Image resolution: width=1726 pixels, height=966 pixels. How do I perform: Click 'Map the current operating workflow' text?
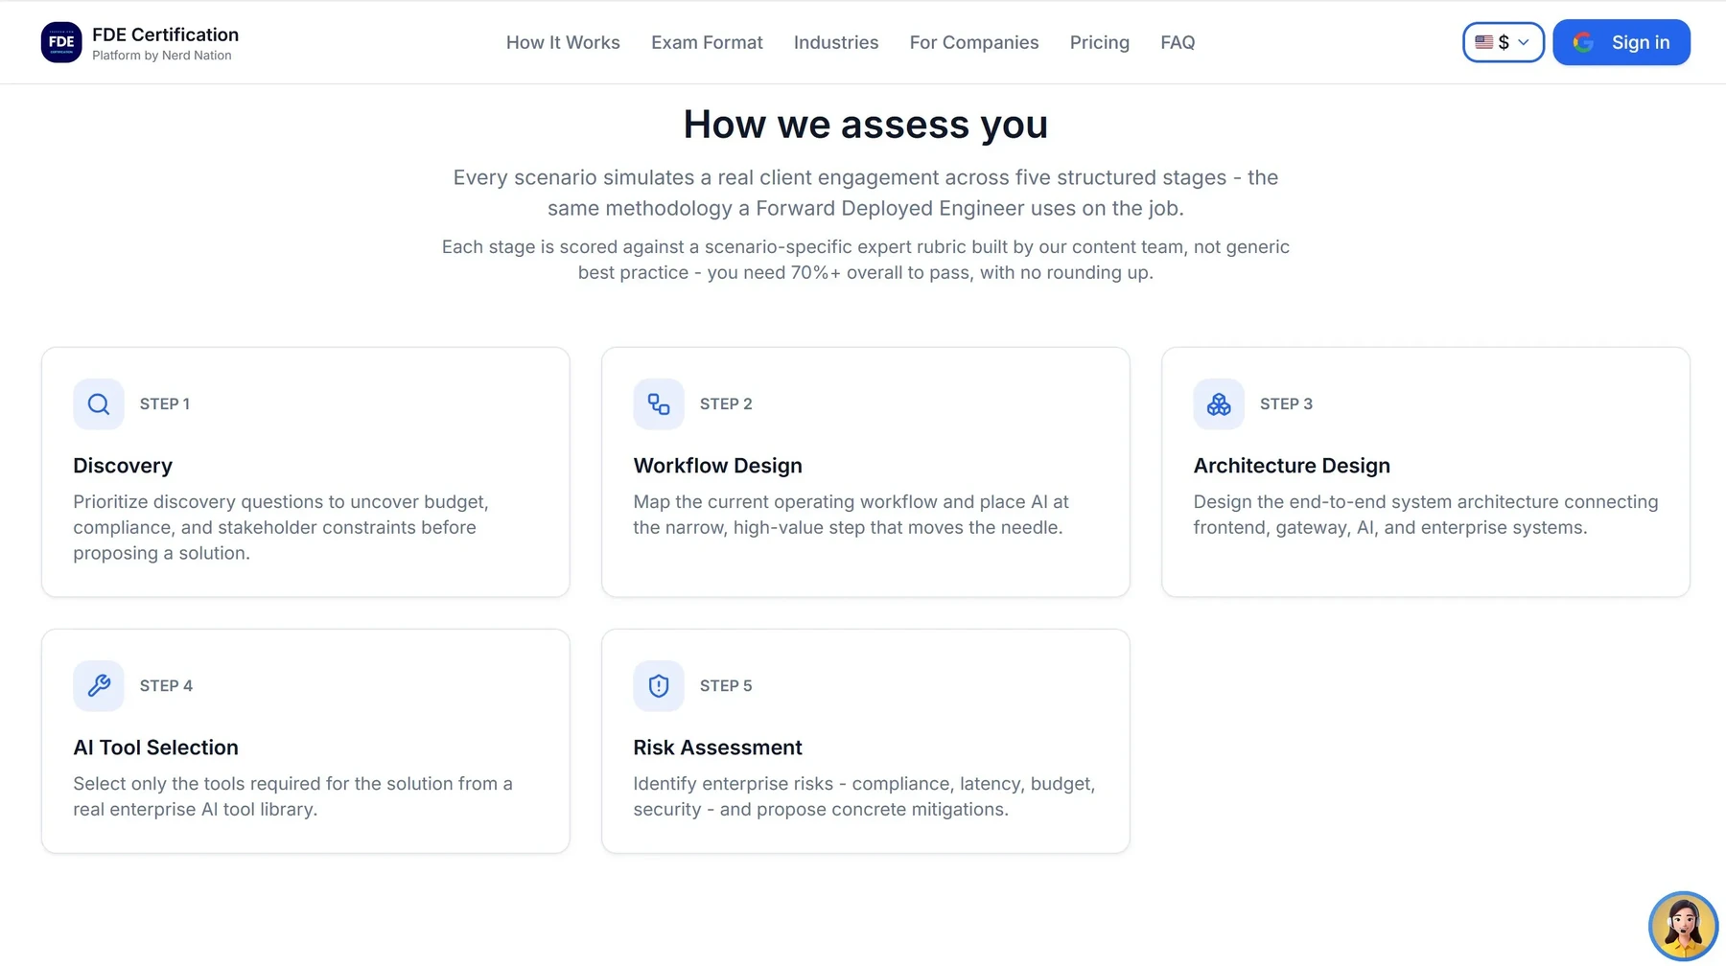[851, 515]
